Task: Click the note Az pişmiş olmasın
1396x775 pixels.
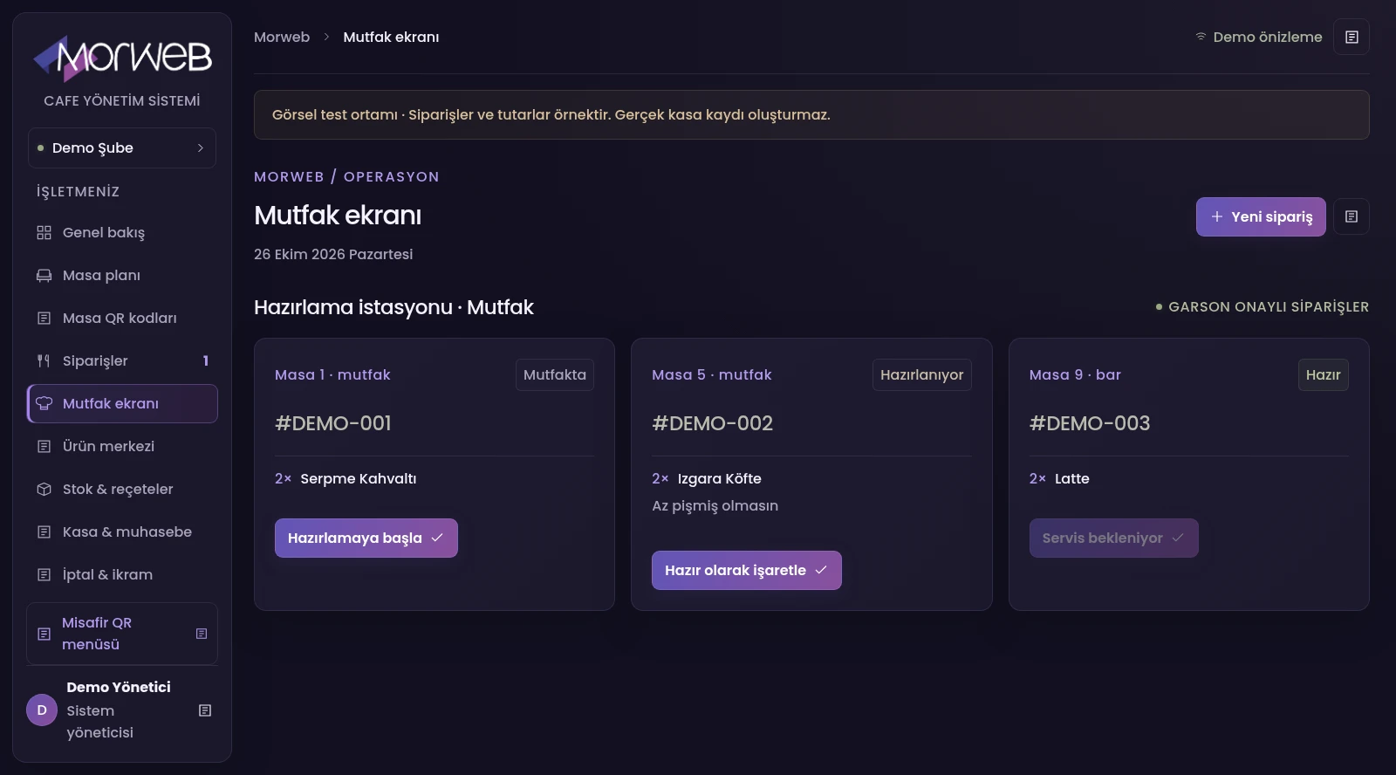Action: 715,505
